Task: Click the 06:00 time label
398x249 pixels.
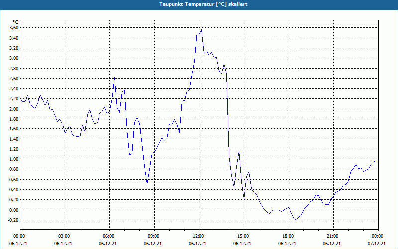Action: pos(109,236)
